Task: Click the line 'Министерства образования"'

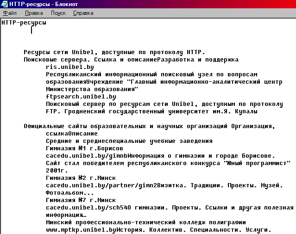Action: [92, 89]
